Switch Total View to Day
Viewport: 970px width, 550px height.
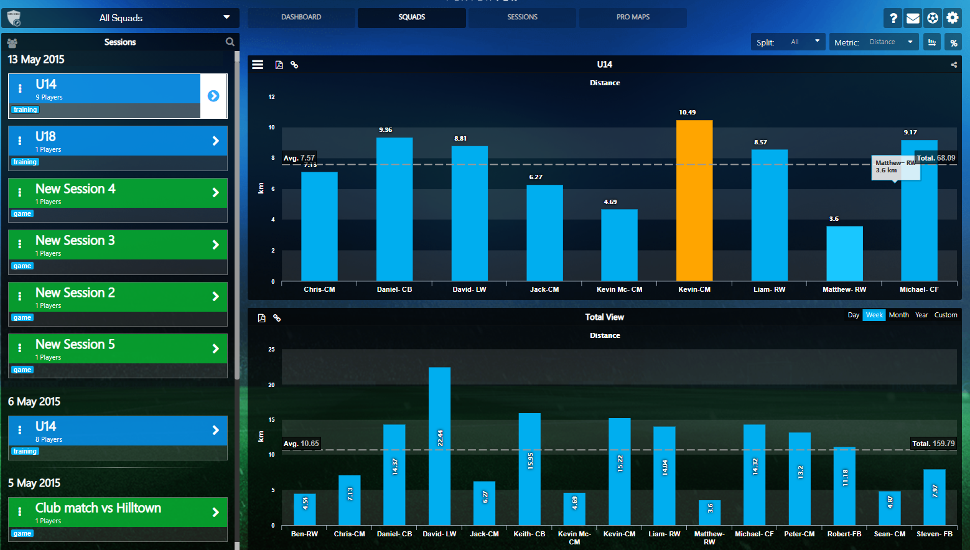[x=853, y=315]
